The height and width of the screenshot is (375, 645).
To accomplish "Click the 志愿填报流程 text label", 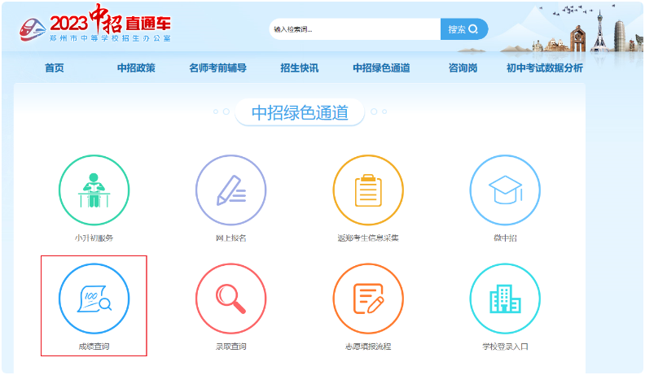I will tap(368, 347).
